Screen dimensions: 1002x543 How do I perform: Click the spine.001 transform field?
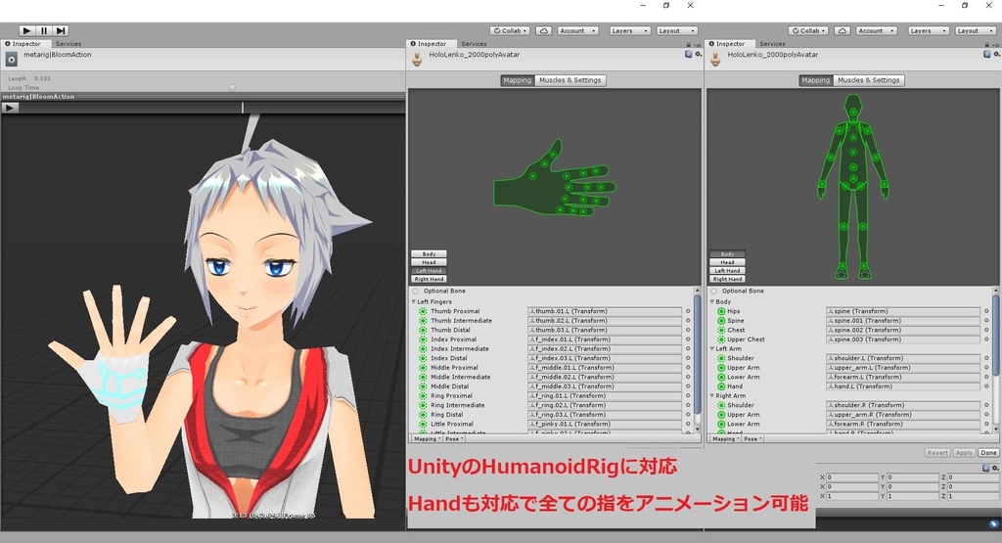[x=903, y=321]
